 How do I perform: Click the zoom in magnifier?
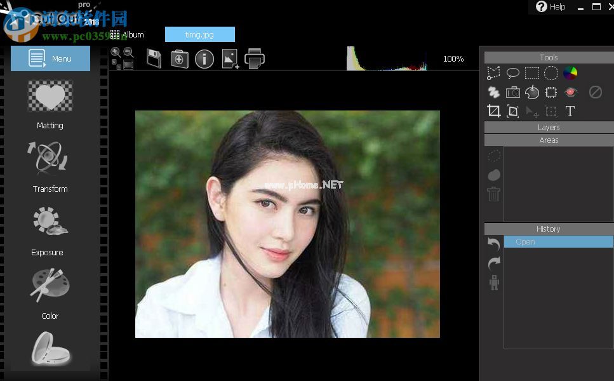(116, 53)
